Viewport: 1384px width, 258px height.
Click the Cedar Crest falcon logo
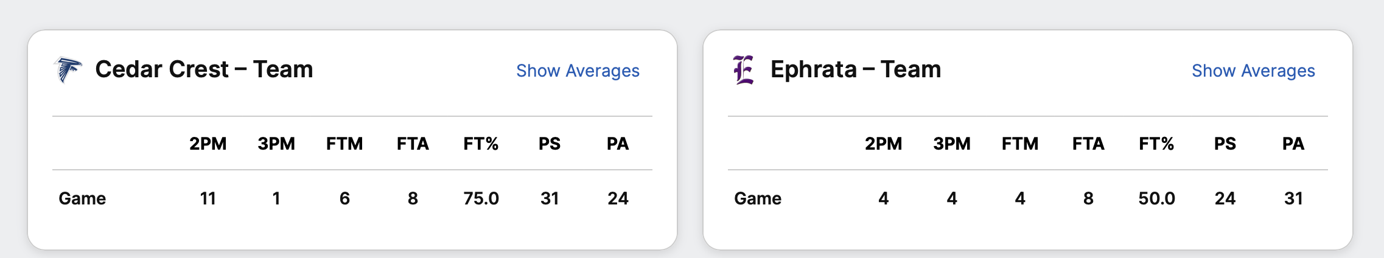point(68,70)
